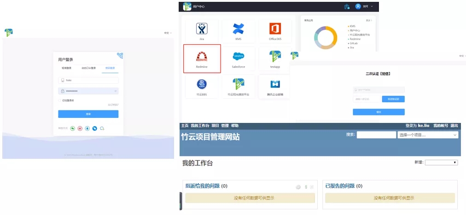Sign in with the DingTalk icon
Screen dimensions: 466x215
click(94, 128)
